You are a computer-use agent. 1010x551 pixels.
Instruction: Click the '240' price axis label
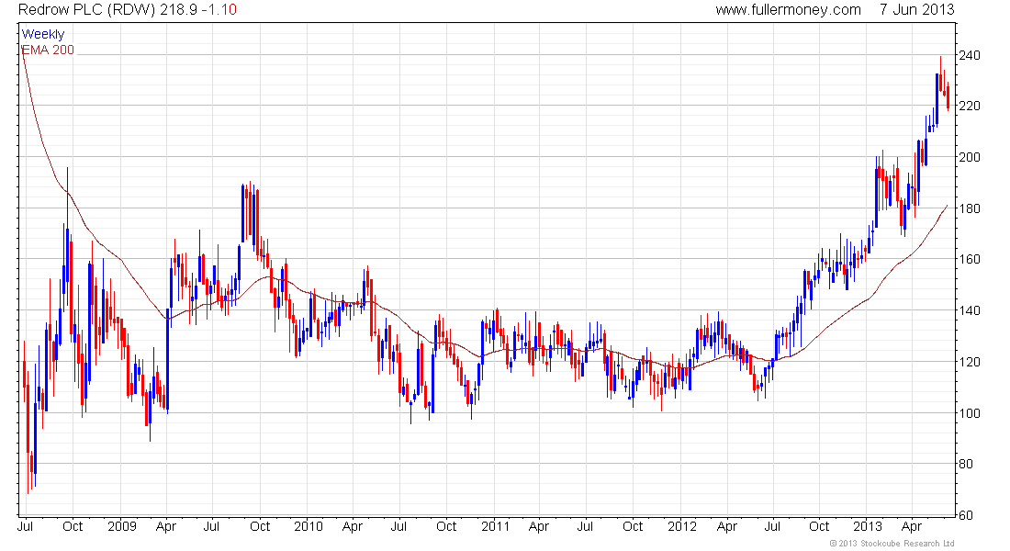click(x=970, y=55)
